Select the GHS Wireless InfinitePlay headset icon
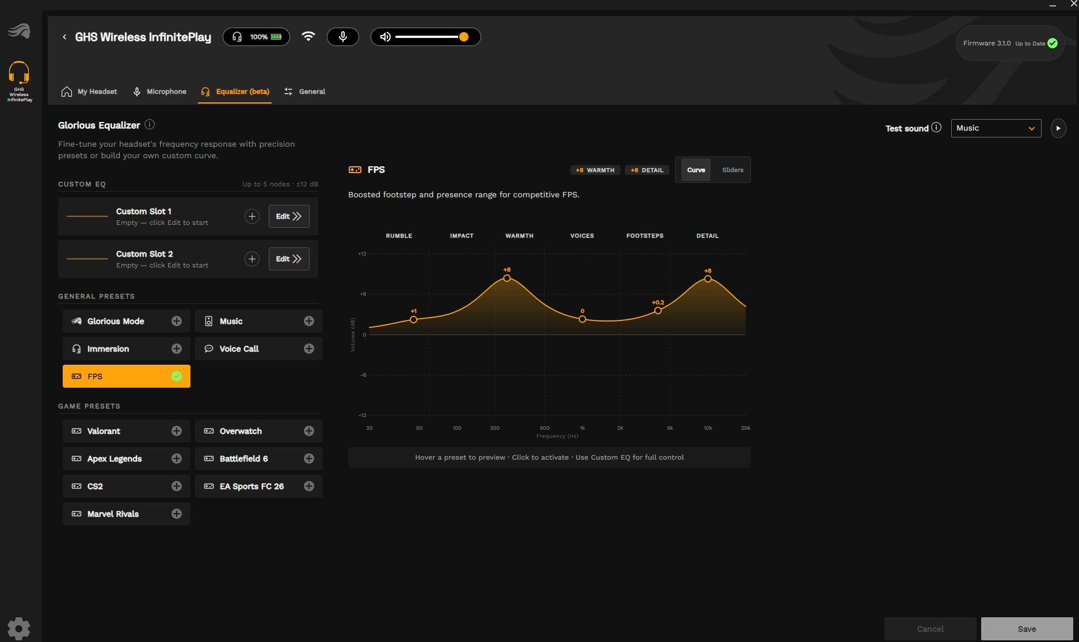Viewport: 1079px width, 642px height. [x=19, y=81]
